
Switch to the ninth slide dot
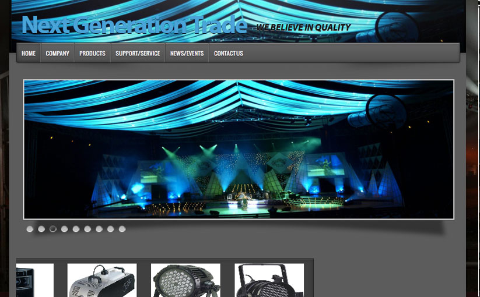[122, 229]
